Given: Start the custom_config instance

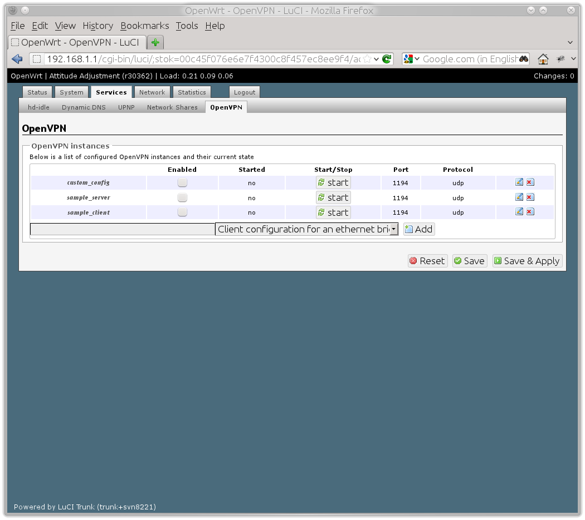Looking at the screenshot, I should click(333, 182).
